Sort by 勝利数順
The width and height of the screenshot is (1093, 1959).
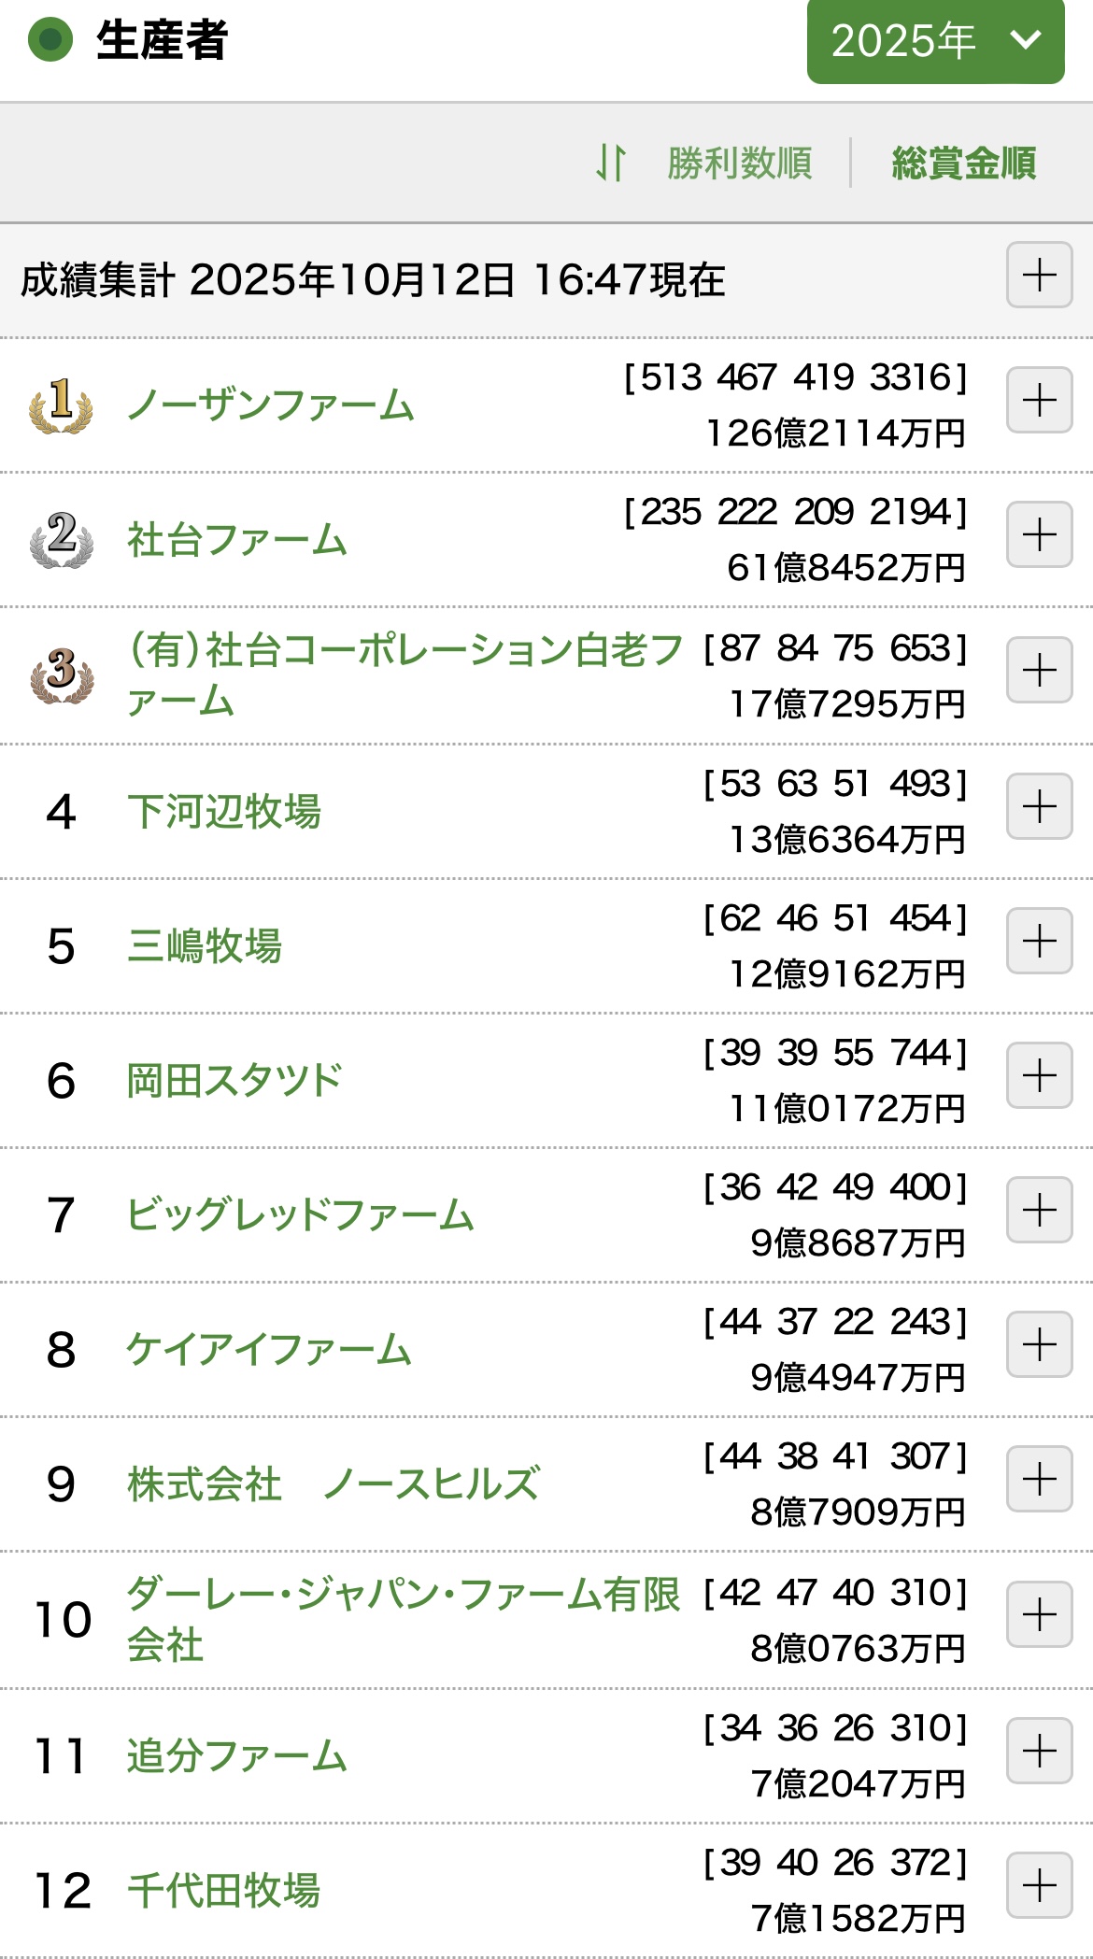pos(739,163)
